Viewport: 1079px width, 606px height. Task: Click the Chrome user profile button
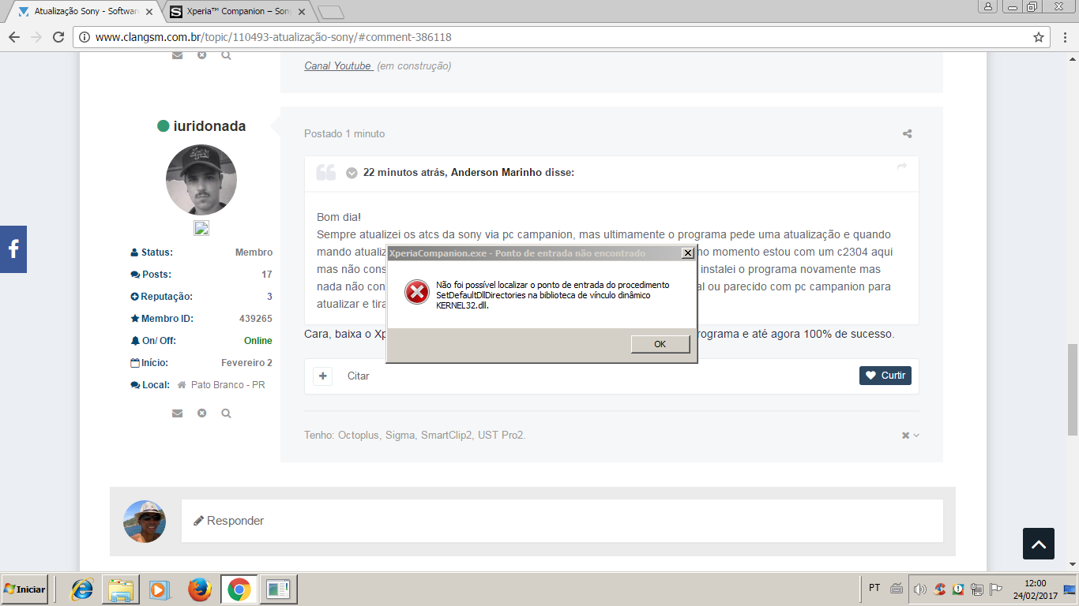tap(988, 6)
